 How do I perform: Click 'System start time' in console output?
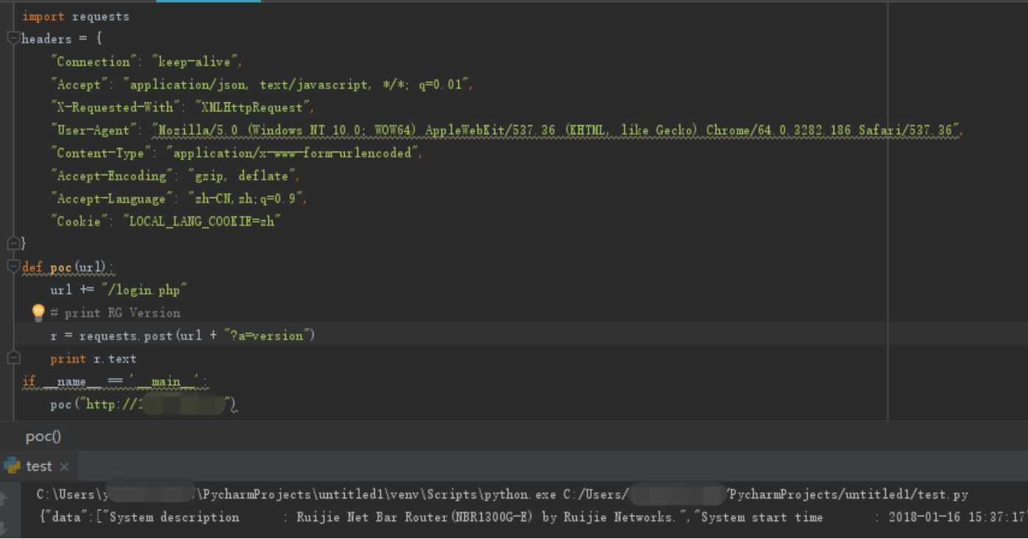[x=762, y=518]
